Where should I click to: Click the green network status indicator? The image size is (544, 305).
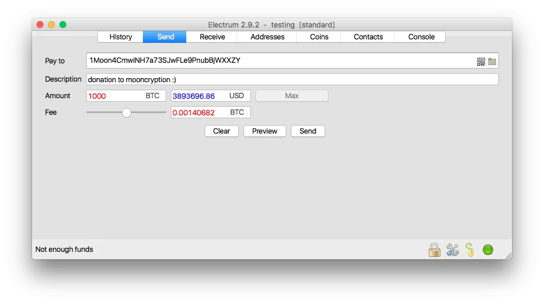tap(488, 250)
